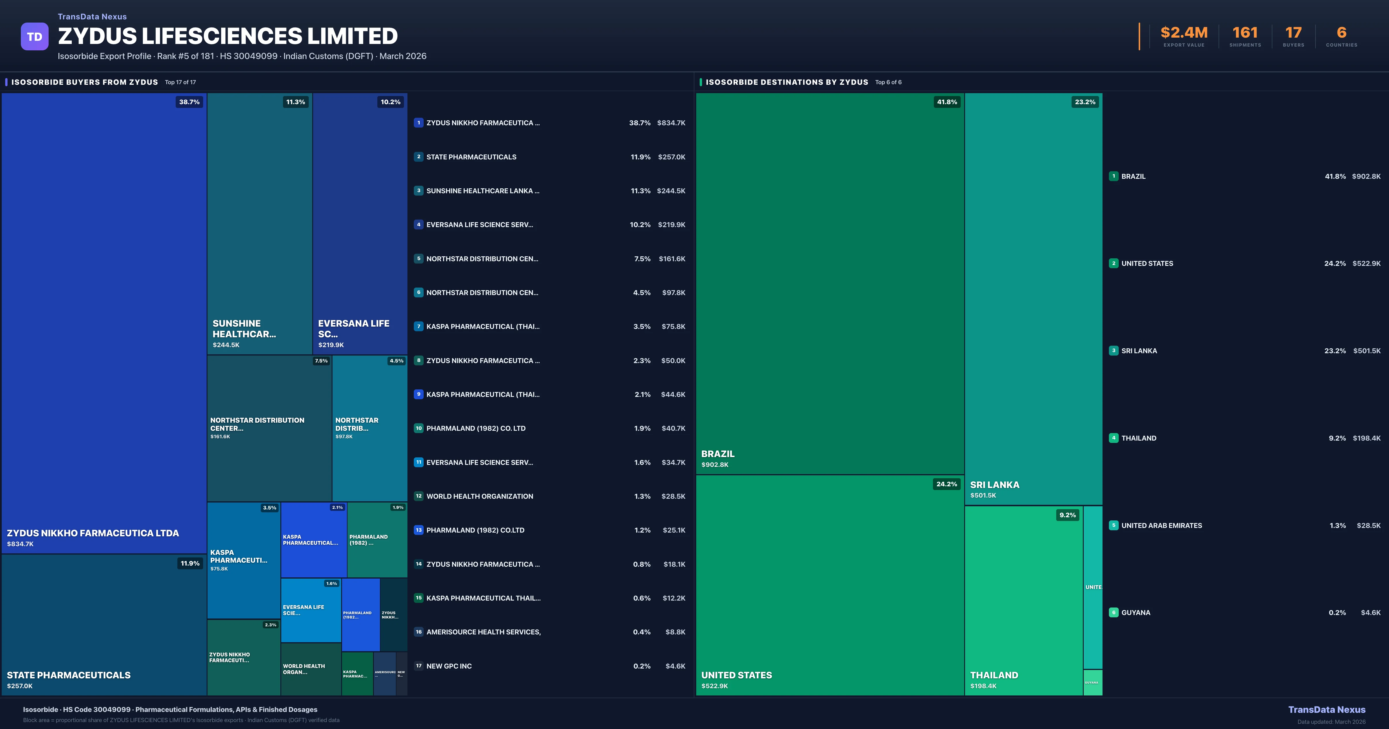
Task: Open the United States list entry
Action: (x=1147, y=264)
